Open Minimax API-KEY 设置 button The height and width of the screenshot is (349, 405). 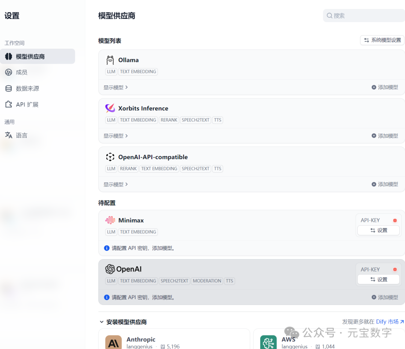(x=379, y=230)
